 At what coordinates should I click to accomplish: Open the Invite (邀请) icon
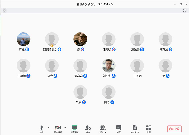[88, 128]
